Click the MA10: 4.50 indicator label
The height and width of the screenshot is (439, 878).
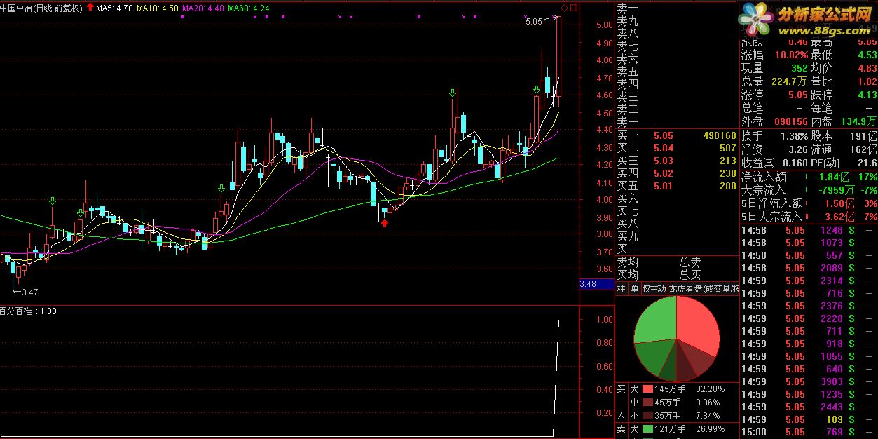[157, 8]
